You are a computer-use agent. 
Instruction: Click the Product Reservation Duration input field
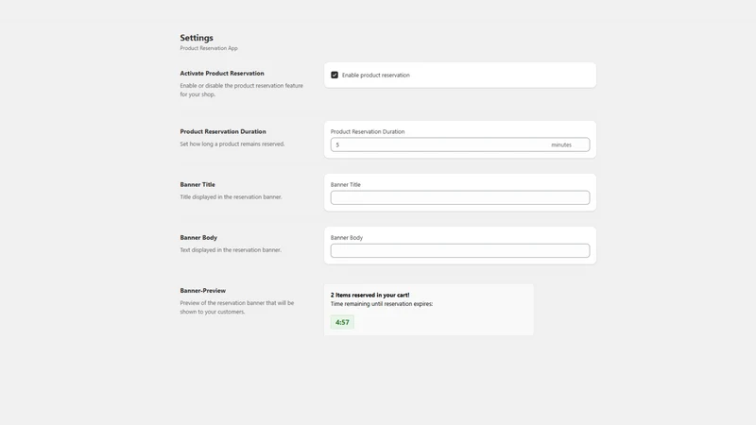click(x=460, y=144)
